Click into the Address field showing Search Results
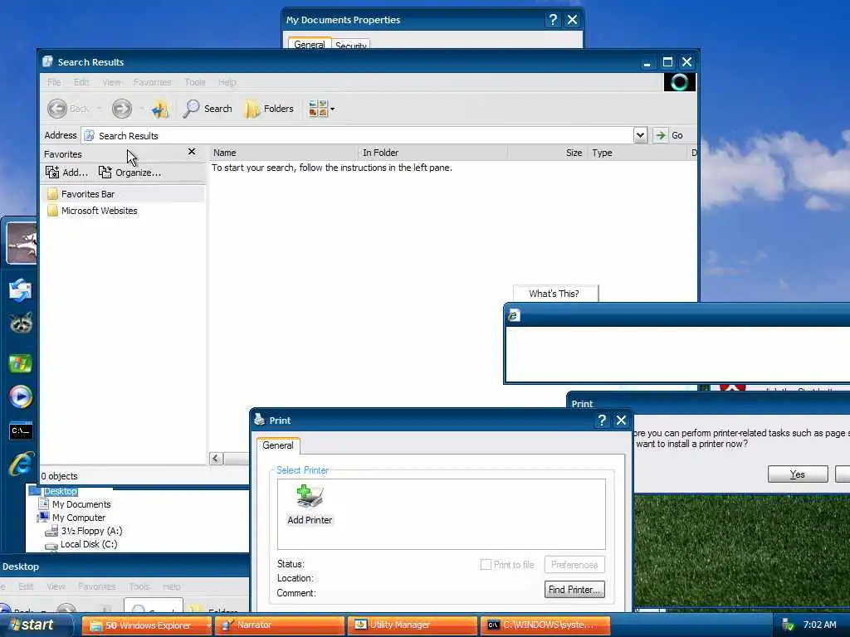Screen dimensions: 850x637 357,135
